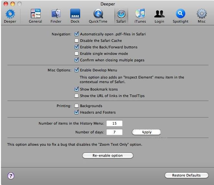
Task: Click the 'Number of days:' label
Action: click(90, 132)
